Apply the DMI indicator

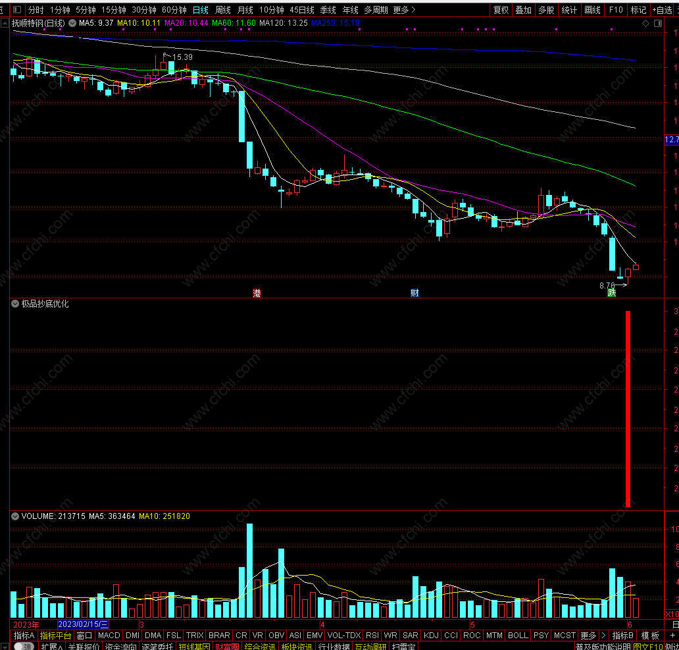coord(132,636)
